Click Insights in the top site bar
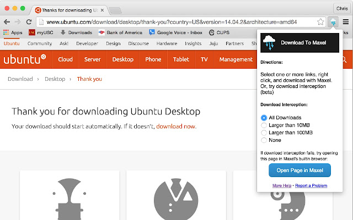 pos(193,43)
